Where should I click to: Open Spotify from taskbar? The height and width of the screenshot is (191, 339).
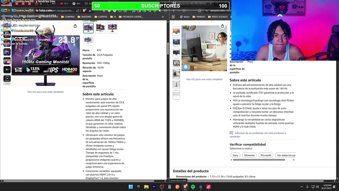tap(193, 187)
